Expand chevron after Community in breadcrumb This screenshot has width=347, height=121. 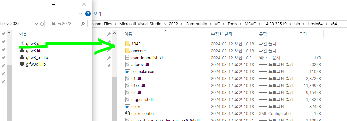[211, 24]
